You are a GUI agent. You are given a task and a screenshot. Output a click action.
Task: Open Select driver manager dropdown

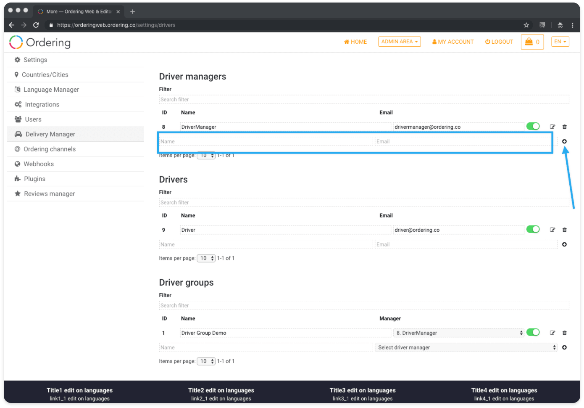point(466,347)
